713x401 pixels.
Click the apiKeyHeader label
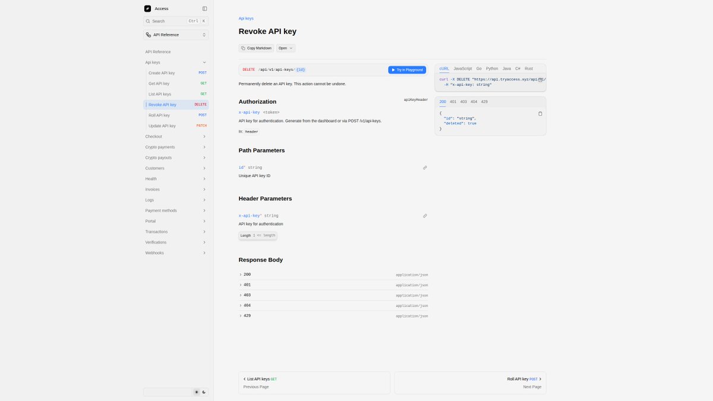416,100
